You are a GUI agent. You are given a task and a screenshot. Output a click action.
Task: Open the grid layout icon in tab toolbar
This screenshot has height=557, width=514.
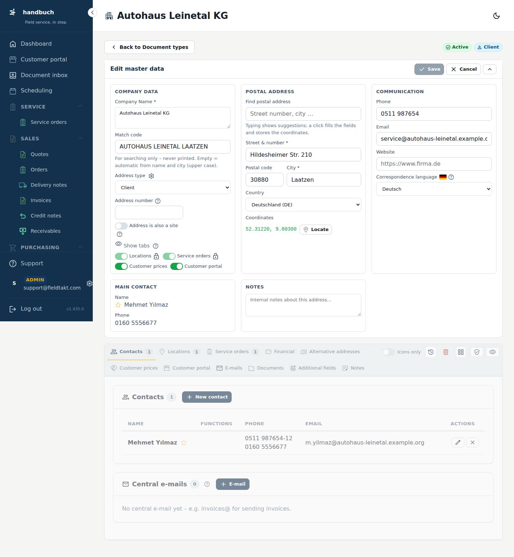click(x=461, y=352)
